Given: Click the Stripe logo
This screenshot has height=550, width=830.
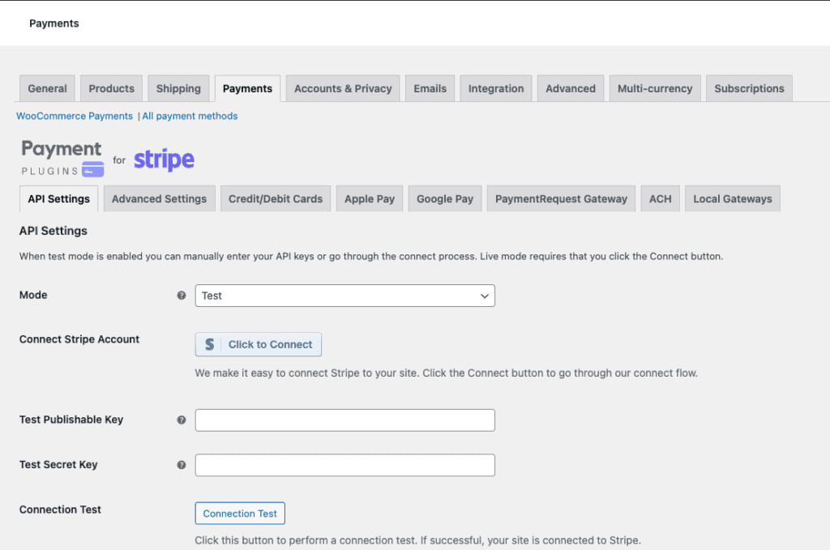Looking at the screenshot, I should tap(164, 160).
